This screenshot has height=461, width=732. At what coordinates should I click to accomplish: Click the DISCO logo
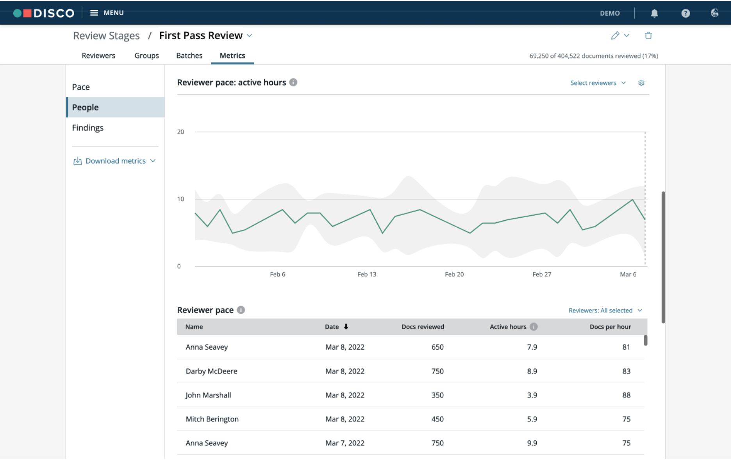43,13
